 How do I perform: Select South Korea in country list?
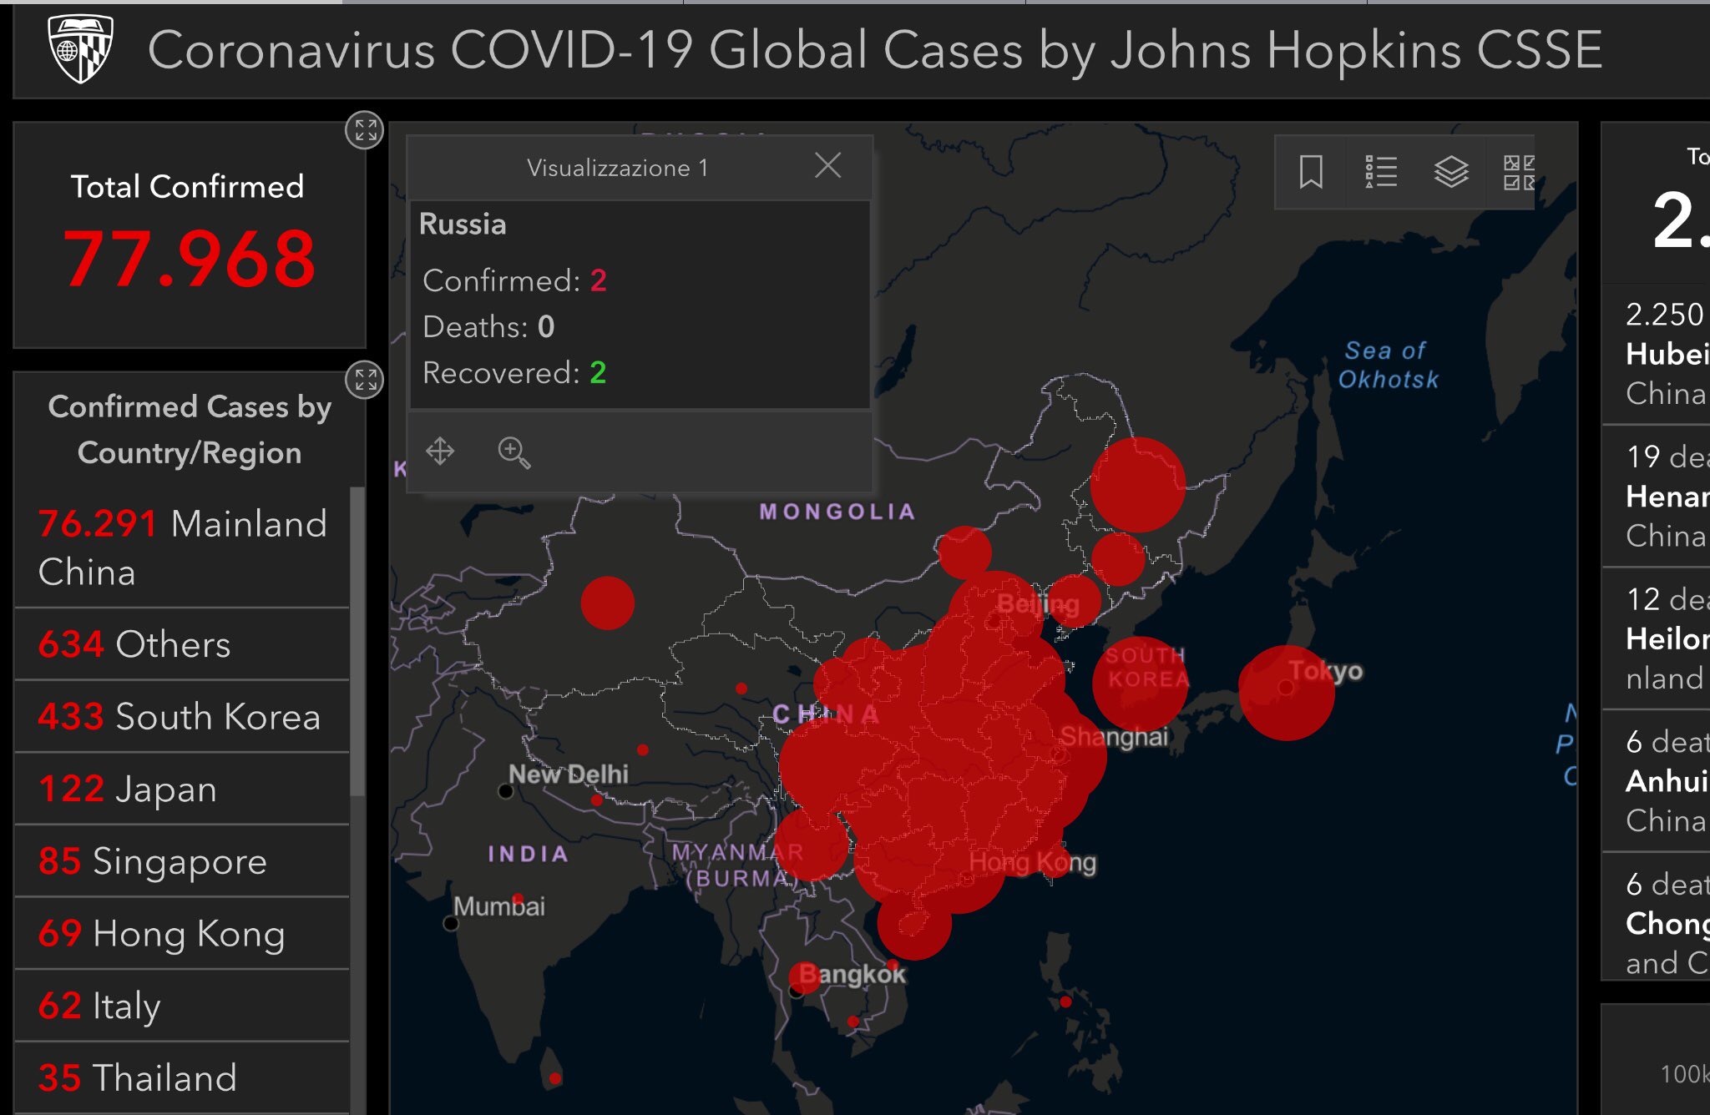tap(180, 716)
